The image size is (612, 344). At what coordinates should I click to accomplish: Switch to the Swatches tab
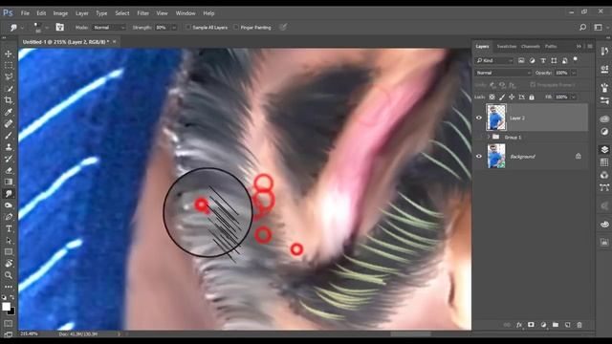[507, 47]
